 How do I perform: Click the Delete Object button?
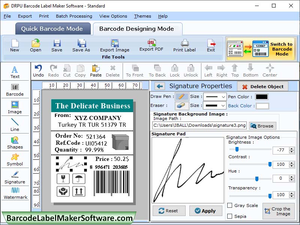click(263, 87)
